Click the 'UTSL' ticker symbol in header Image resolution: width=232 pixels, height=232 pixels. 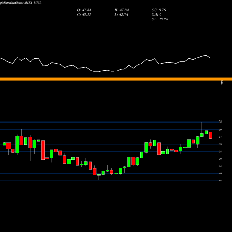point(38,3)
